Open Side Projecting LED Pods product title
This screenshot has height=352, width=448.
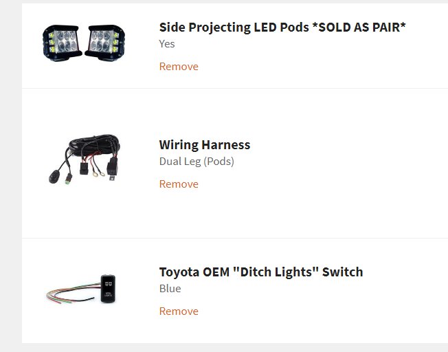point(282,27)
